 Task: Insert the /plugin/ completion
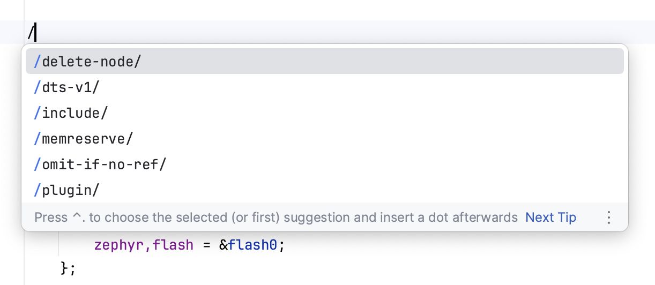tap(67, 190)
